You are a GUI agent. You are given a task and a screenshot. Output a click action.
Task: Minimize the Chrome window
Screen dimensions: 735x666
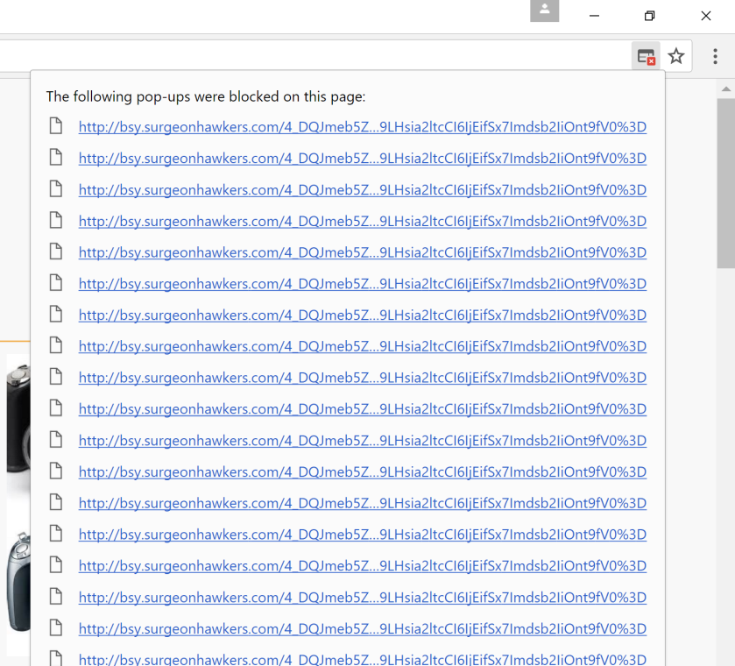[594, 16]
